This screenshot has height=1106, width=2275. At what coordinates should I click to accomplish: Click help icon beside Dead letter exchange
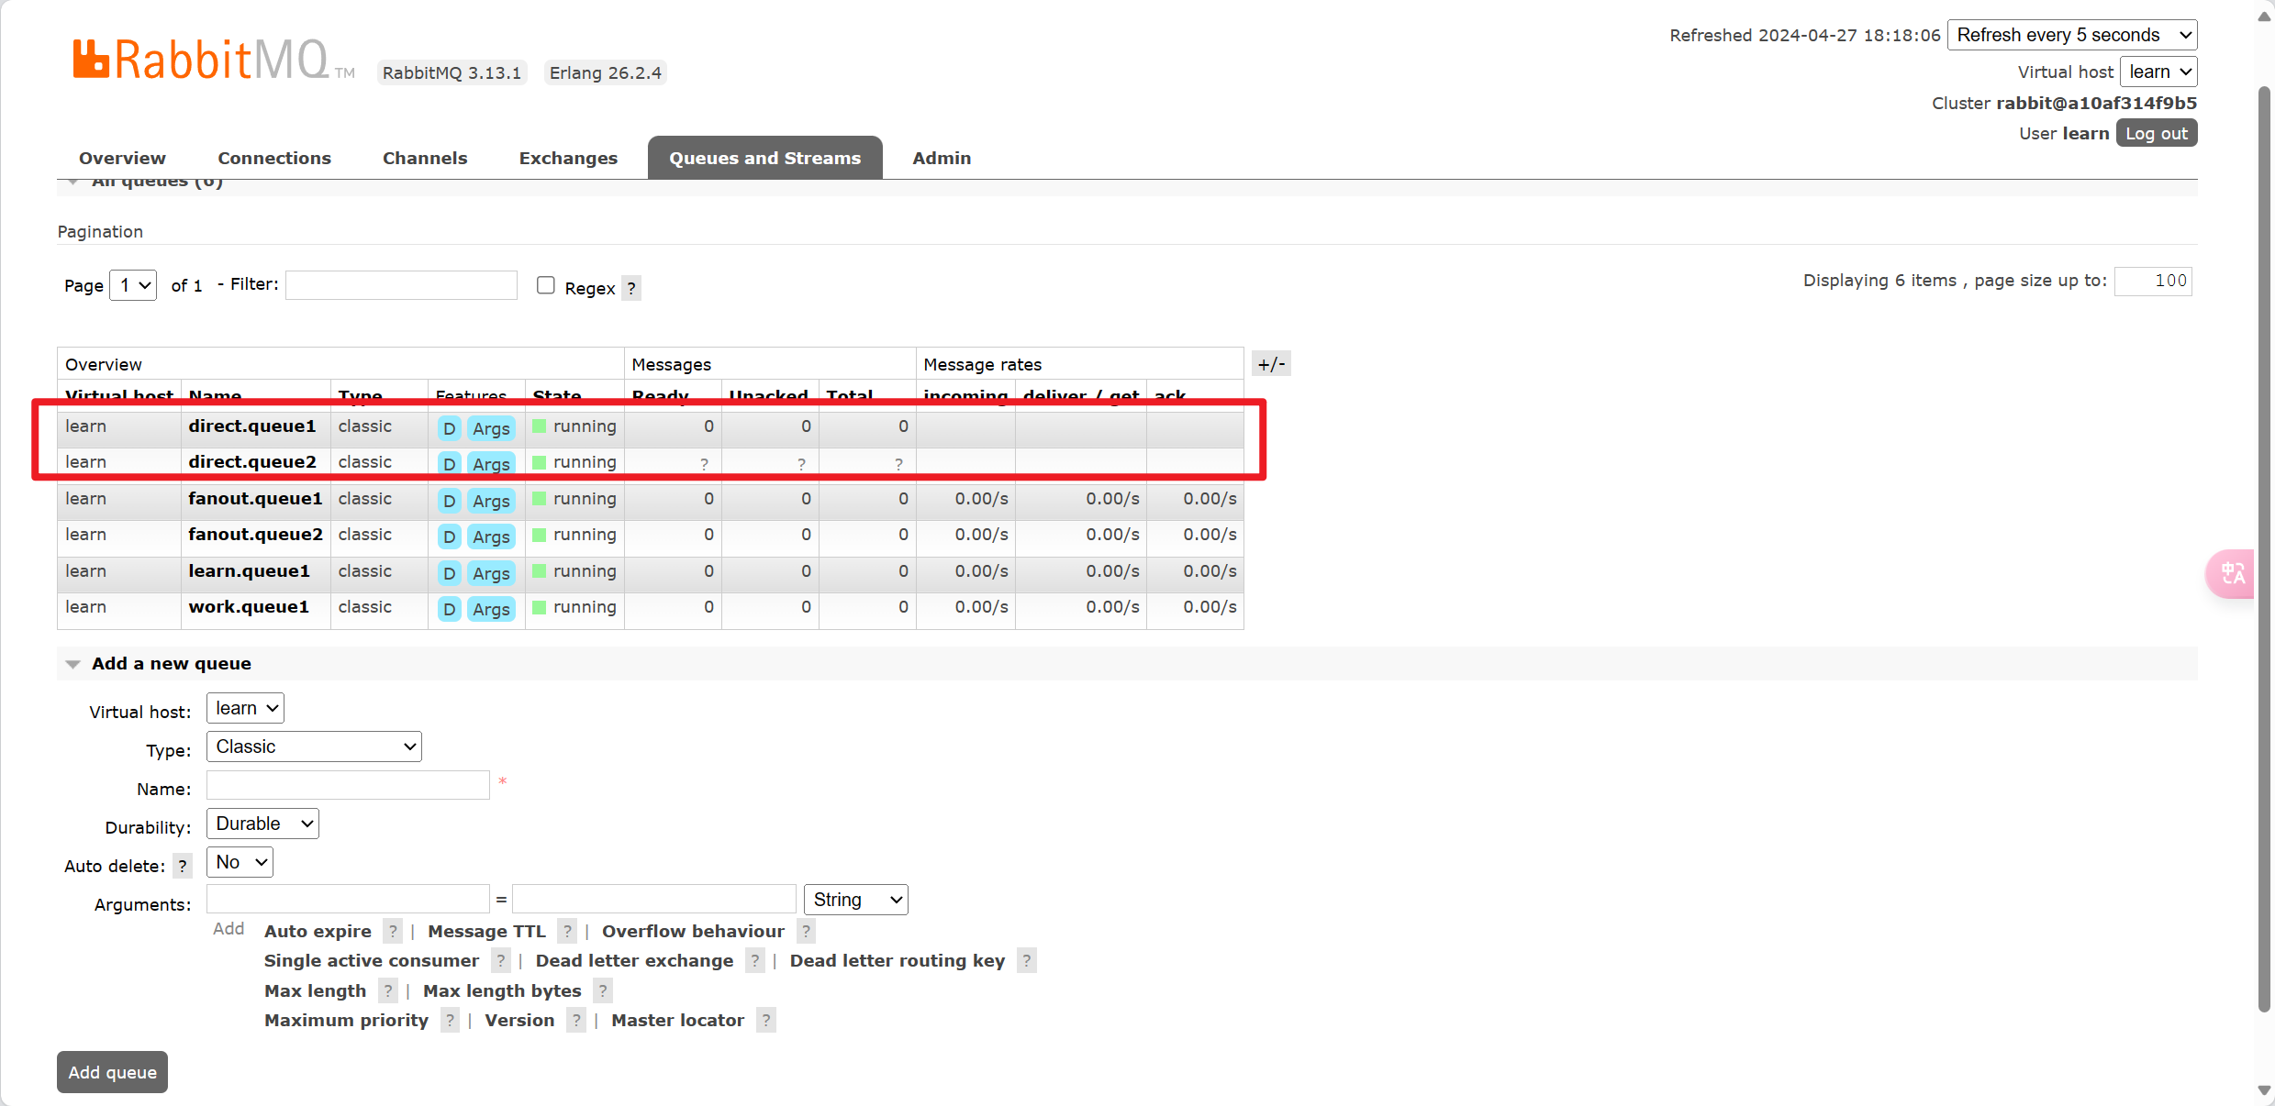click(754, 961)
